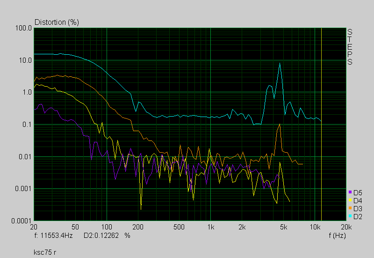Select the D3 legend label
This screenshot has width=374, height=258.
coord(358,209)
